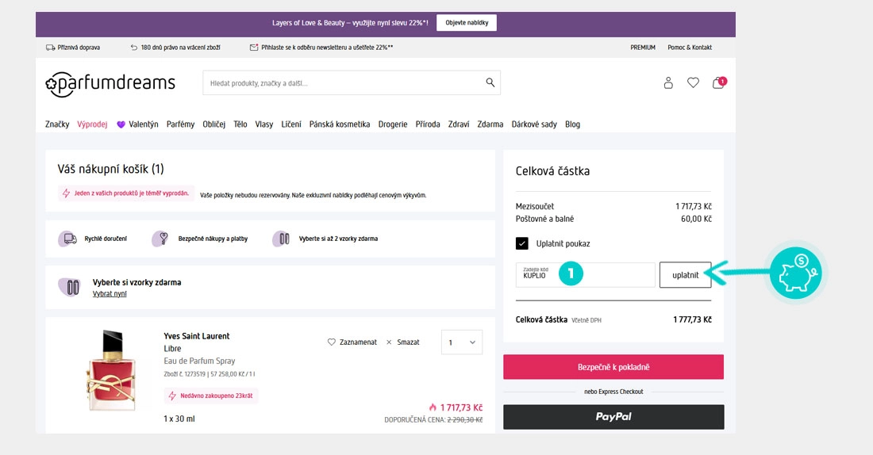
Task: Click the Jeden z vašich produktů je téměř vyprodán notice
Action: pos(126,193)
